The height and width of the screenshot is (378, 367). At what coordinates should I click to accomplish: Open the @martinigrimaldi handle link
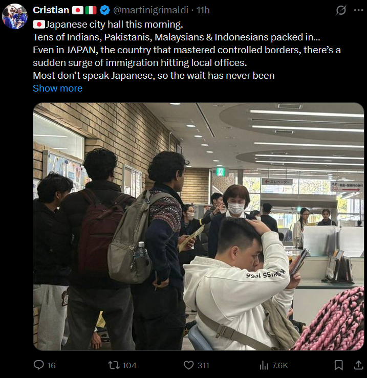coord(150,10)
